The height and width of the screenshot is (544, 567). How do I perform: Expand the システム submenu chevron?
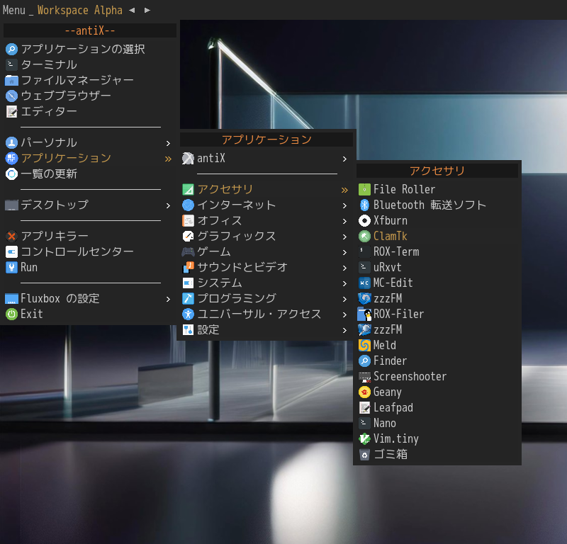[x=344, y=283]
